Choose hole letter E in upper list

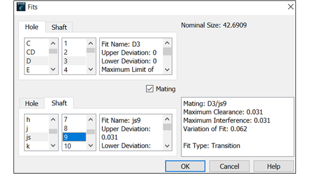[x=37, y=70]
